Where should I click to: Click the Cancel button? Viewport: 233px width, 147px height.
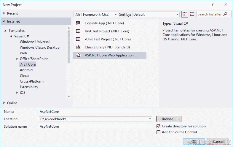point(218,141)
